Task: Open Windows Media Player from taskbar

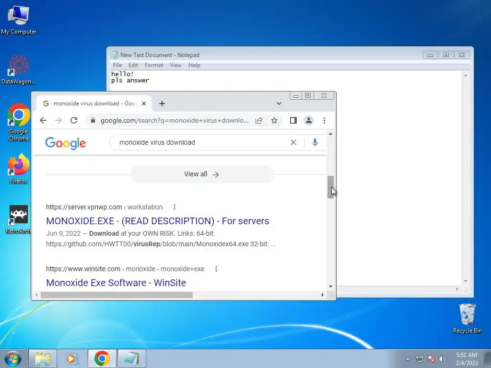Action: pyautogui.click(x=72, y=358)
